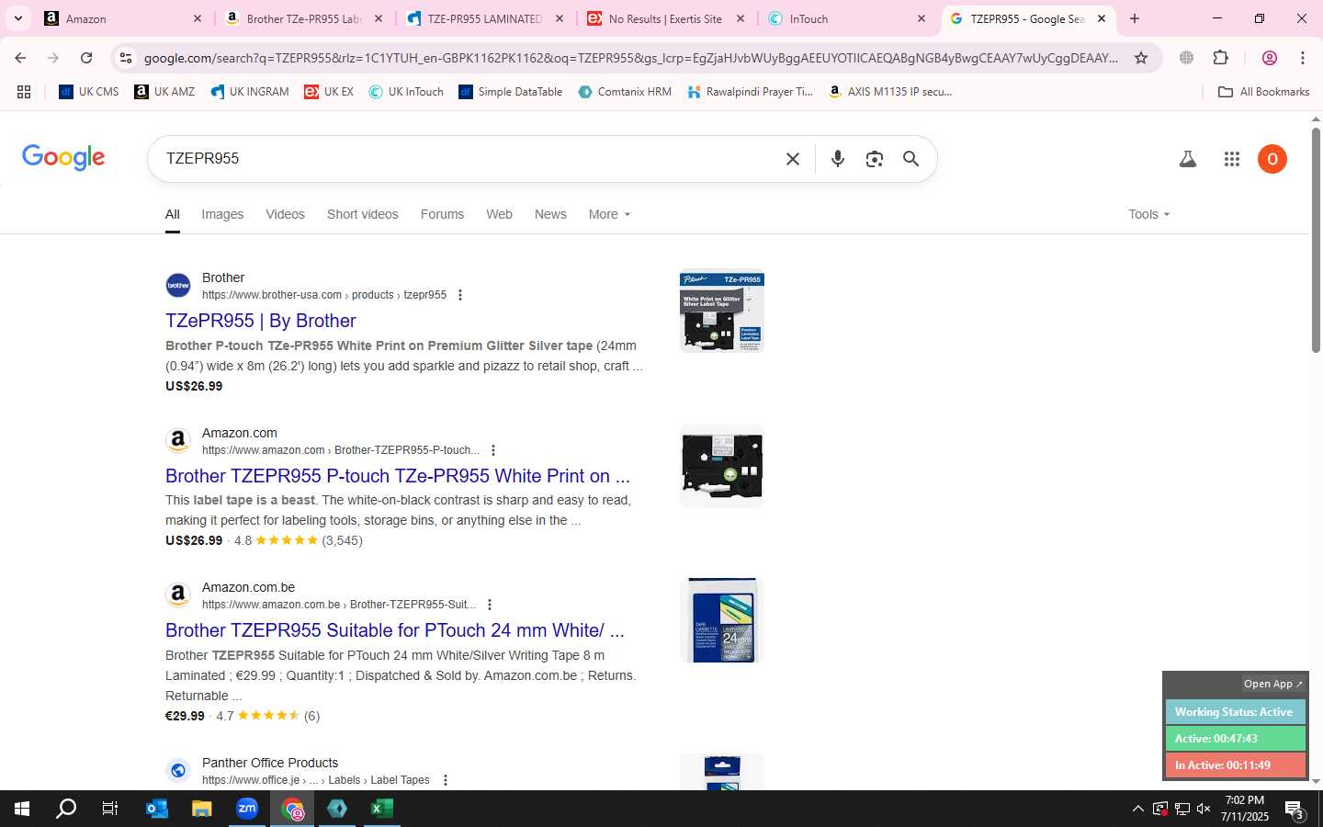The image size is (1323, 827).
Task: Switch to the Web tab
Action: point(499,214)
